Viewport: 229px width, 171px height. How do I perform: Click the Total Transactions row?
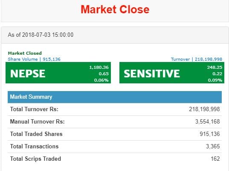click(115, 147)
